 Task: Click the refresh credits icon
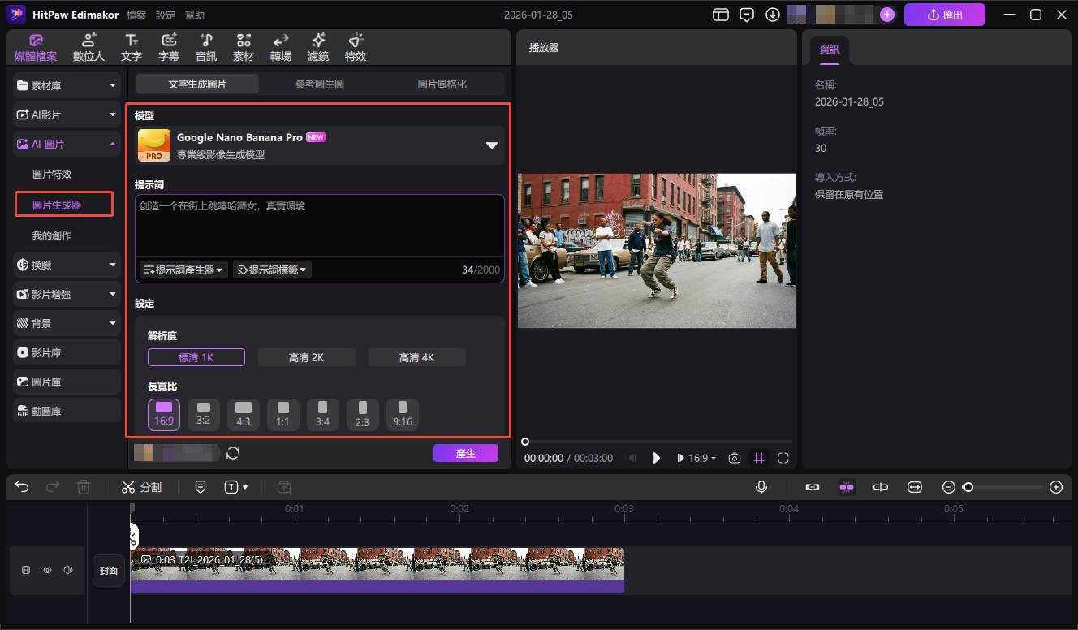[x=233, y=453]
